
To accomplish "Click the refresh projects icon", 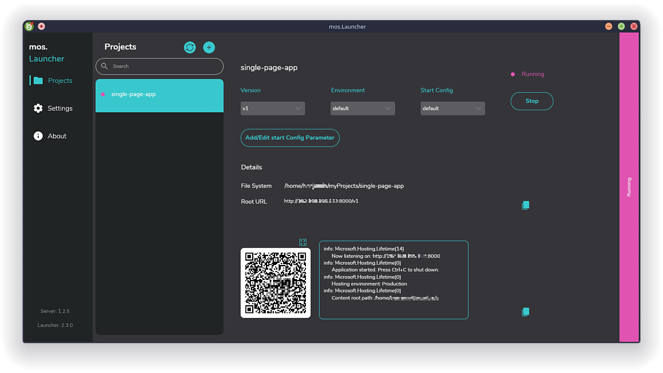I will (x=190, y=47).
